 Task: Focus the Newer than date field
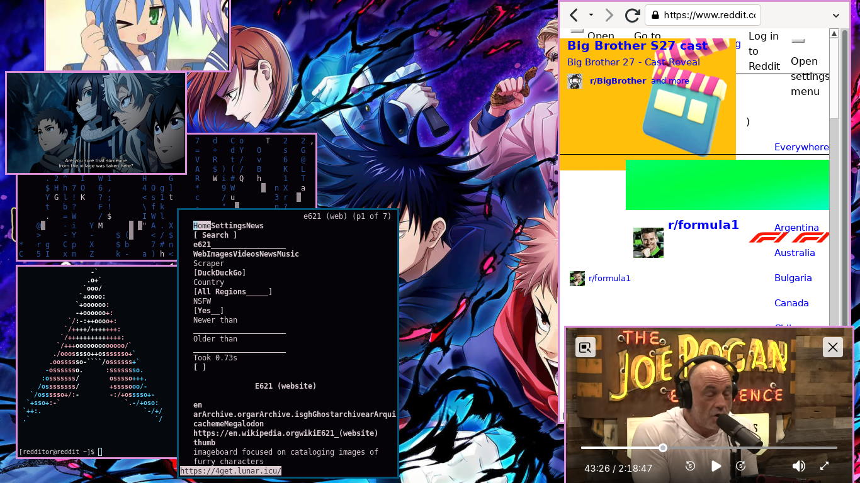[239, 330]
